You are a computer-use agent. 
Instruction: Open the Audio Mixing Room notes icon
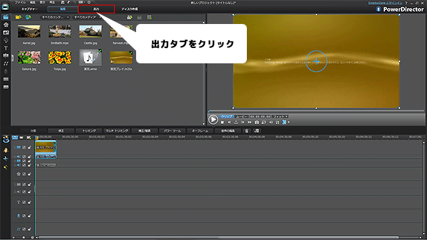click(x=6, y=63)
